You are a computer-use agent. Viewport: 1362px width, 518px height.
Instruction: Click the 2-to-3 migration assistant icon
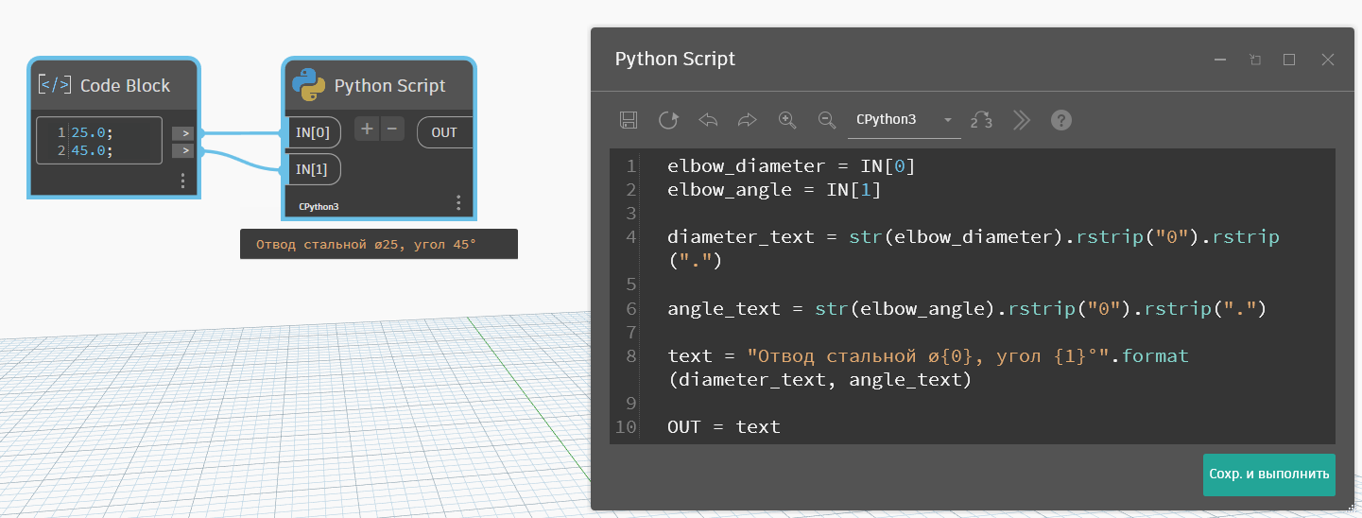tap(981, 120)
